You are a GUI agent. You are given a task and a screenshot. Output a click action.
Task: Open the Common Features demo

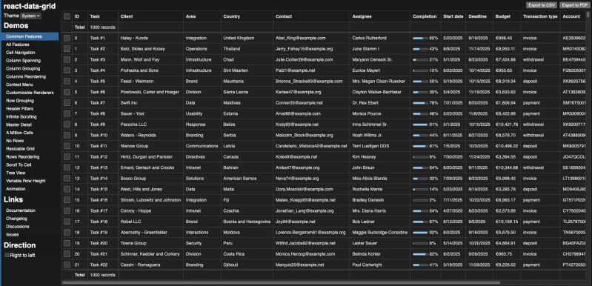pyautogui.click(x=30, y=36)
